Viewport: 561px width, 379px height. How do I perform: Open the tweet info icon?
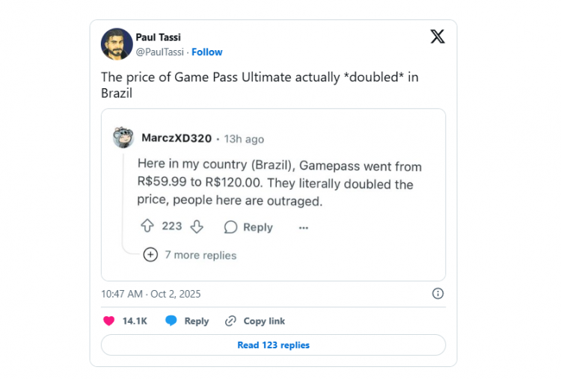(x=438, y=294)
